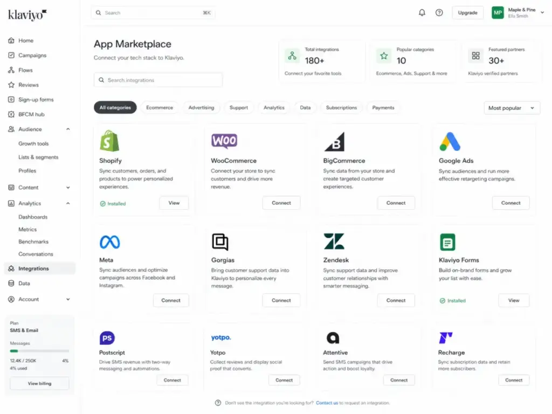Click the Klaviyo Forms logo
This screenshot has width=552, height=414.
pyautogui.click(x=447, y=242)
